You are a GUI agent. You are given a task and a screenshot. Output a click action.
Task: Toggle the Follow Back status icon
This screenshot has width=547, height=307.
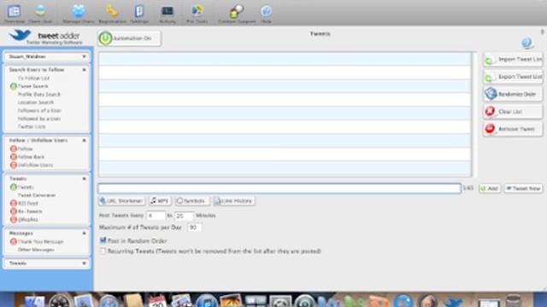click(14, 157)
